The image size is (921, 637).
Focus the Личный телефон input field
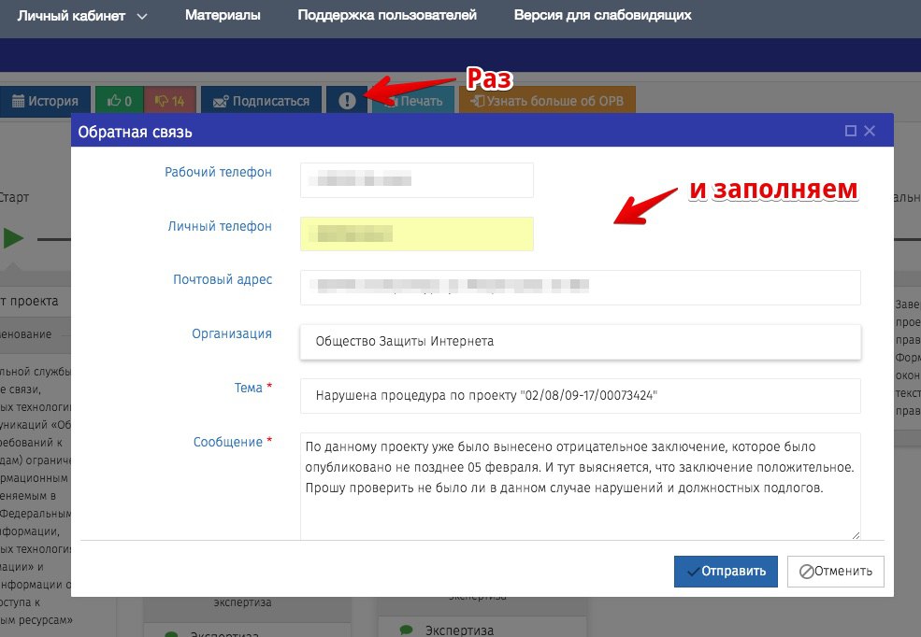tap(416, 234)
